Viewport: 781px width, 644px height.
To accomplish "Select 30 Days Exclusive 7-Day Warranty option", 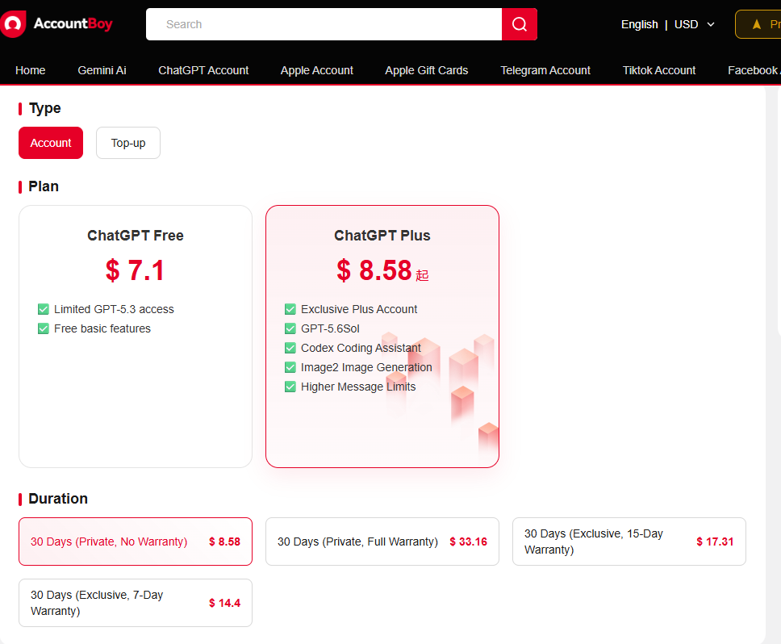I will pos(136,603).
